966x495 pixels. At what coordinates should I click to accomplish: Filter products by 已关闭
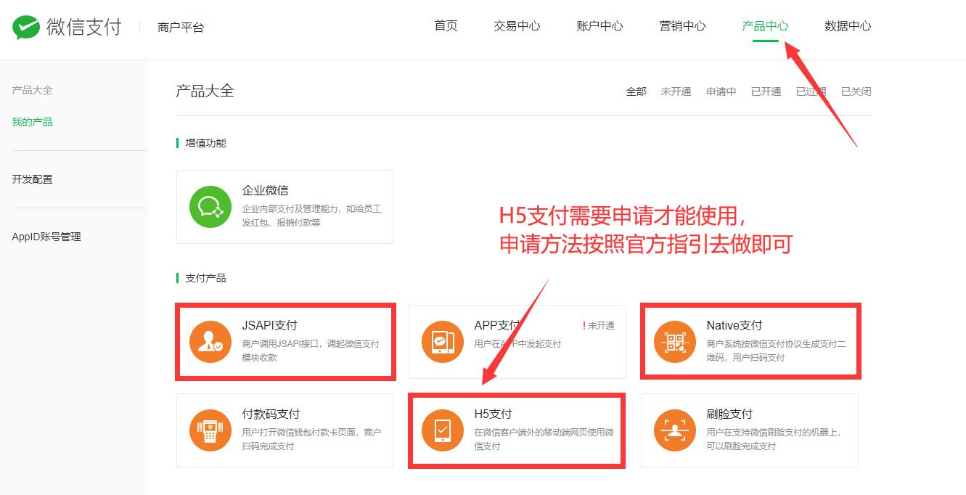(x=856, y=91)
